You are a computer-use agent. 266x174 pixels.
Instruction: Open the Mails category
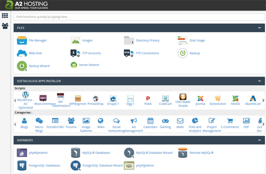180,123
